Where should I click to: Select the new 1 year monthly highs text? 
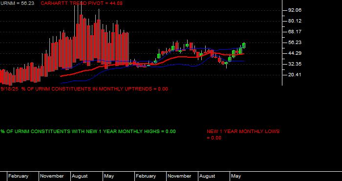click(x=88, y=132)
